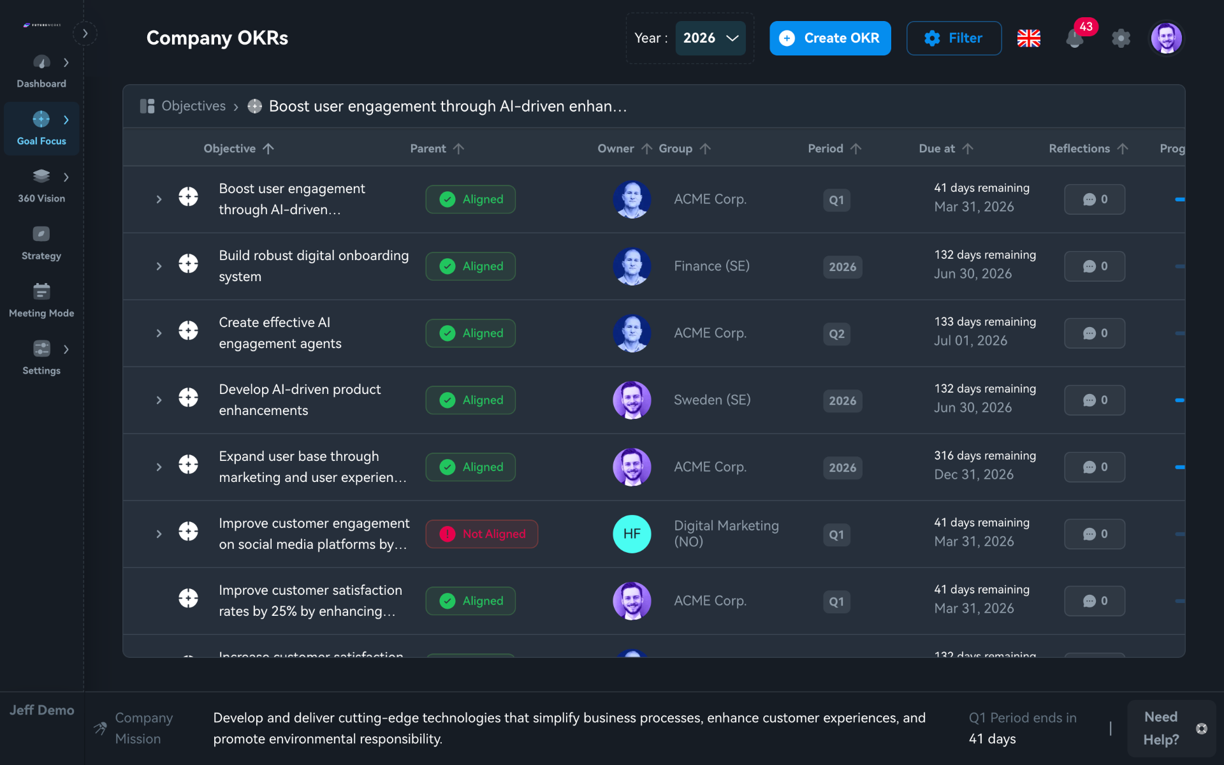Switch language via the UK flag icon
Screen dimensions: 1224x765
point(1028,38)
